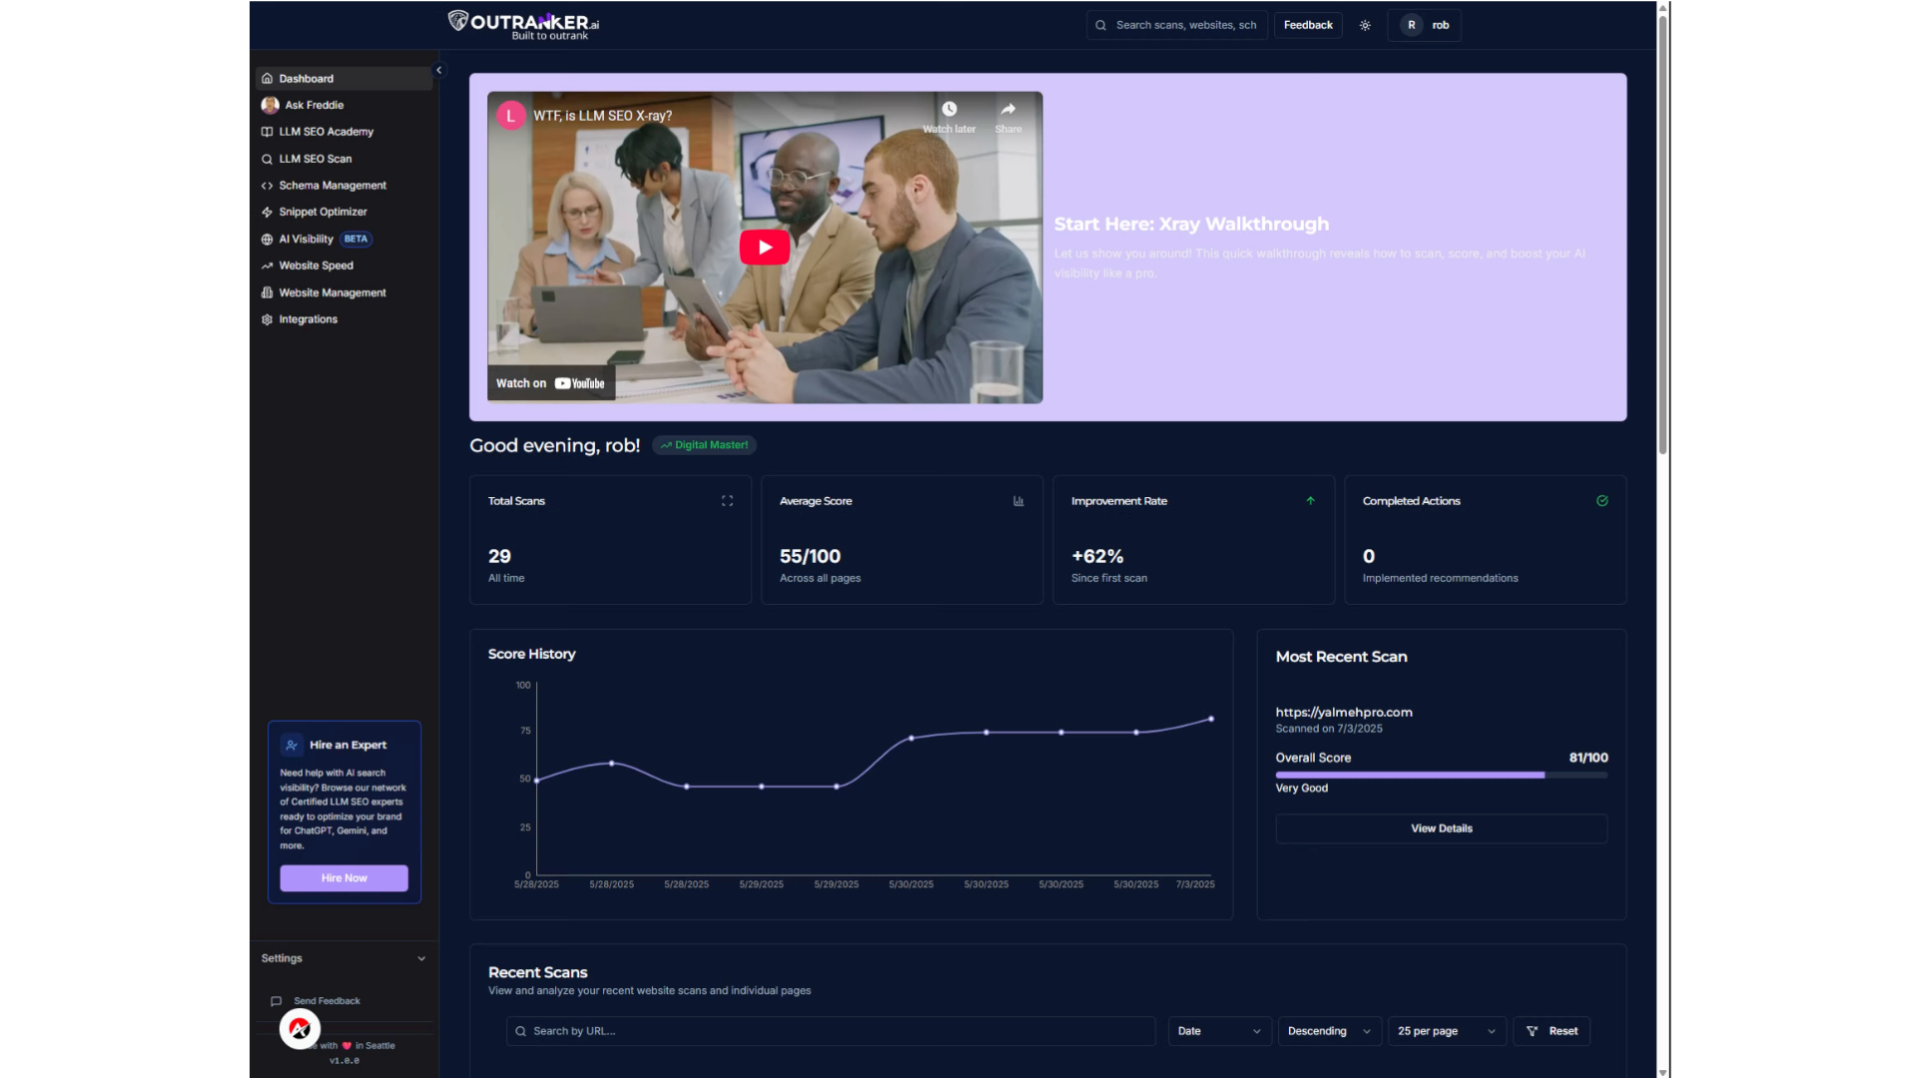The width and height of the screenshot is (1917, 1078).
Task: Click the video Share arrow icon
Action: point(1008,110)
